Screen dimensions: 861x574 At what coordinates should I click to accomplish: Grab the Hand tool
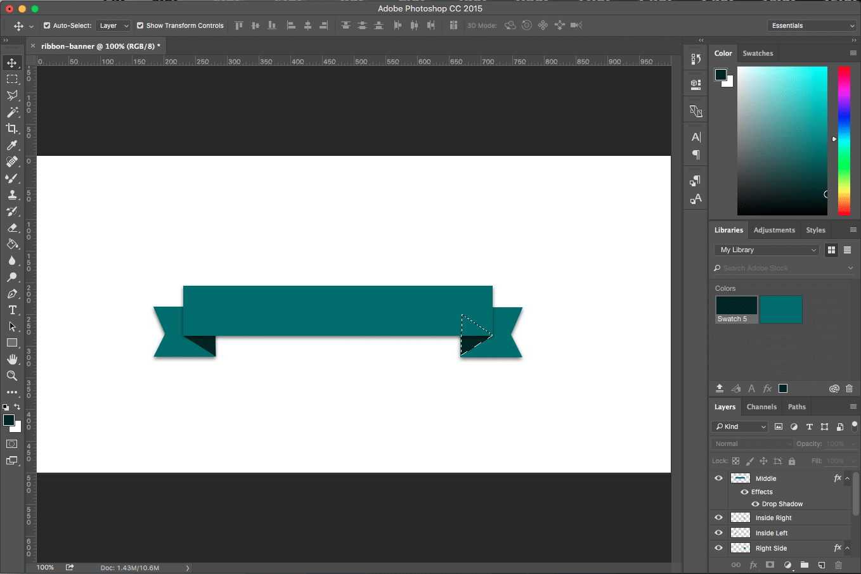point(12,359)
